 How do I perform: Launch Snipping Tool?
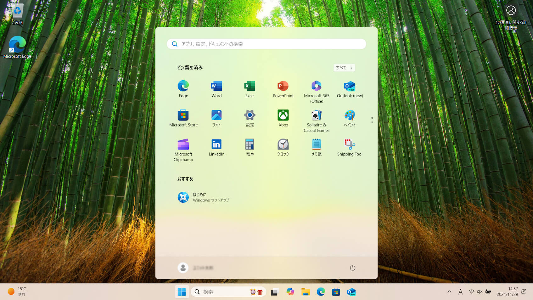(x=350, y=148)
